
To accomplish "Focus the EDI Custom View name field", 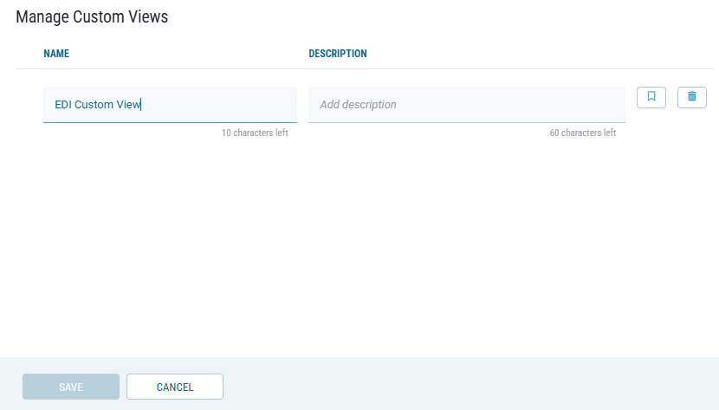I will pyautogui.click(x=170, y=105).
